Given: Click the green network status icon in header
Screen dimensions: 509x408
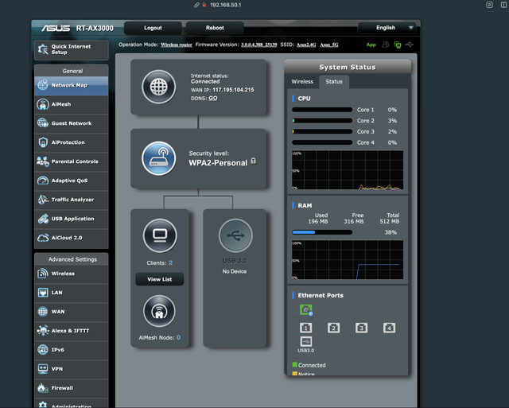Looking at the screenshot, I should pos(398,45).
